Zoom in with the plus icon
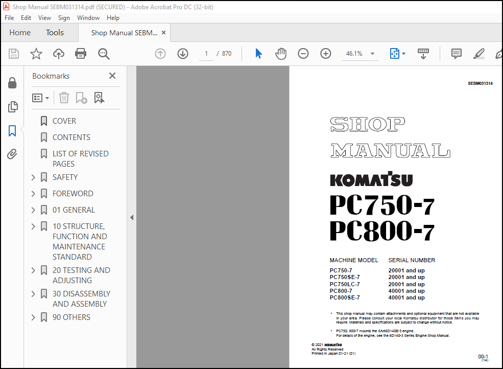This screenshot has width=503, height=369. pyautogui.click(x=326, y=54)
